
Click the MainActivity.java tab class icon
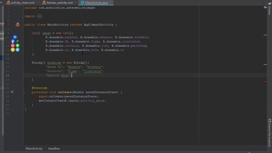(82, 3)
